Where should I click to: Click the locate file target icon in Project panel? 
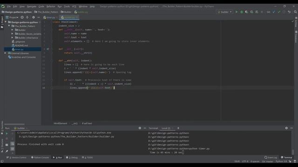click(x=22, y=17)
